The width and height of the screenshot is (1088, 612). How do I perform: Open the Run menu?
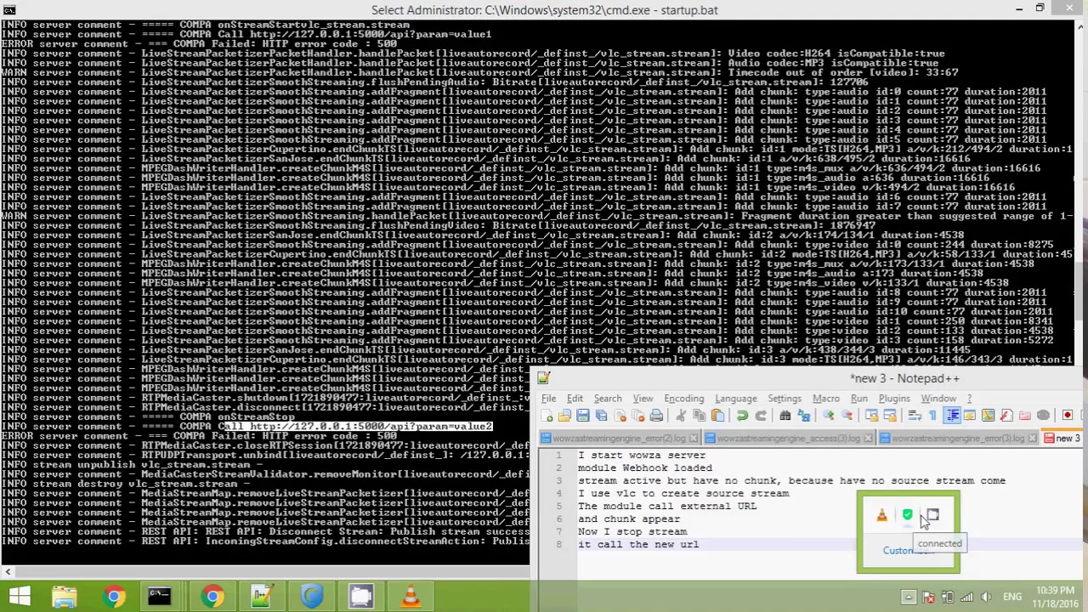coord(859,399)
